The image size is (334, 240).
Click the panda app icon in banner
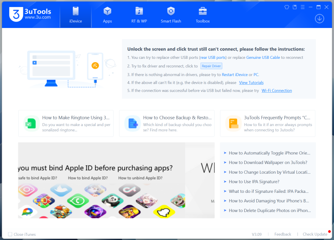pos(112,201)
